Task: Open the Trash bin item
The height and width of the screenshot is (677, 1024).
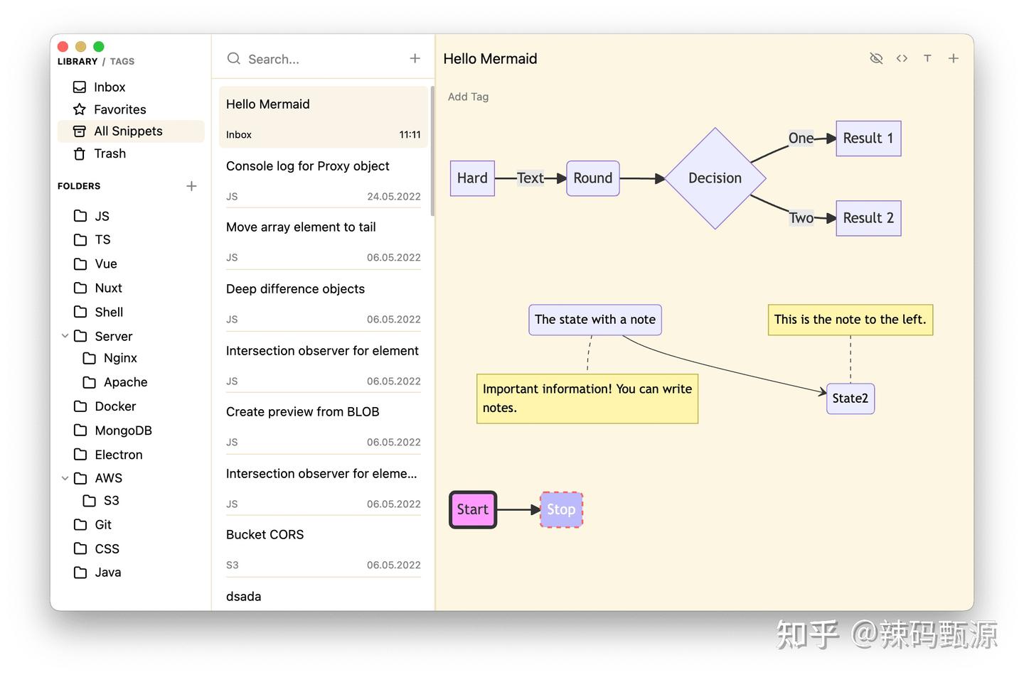Action: 110,153
